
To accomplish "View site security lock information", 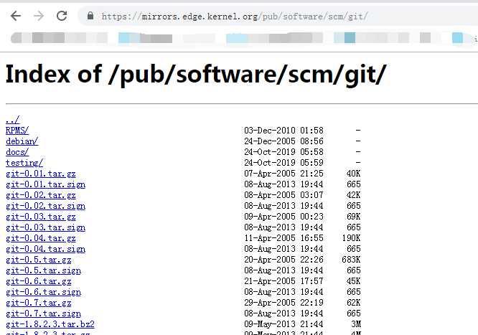I will (x=90, y=16).
